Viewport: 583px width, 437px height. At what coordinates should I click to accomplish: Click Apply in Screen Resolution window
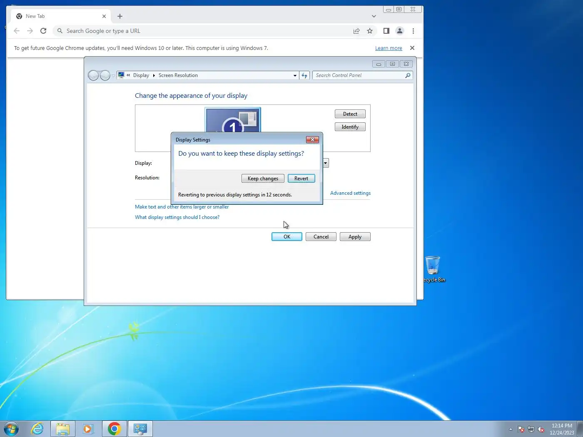355,237
